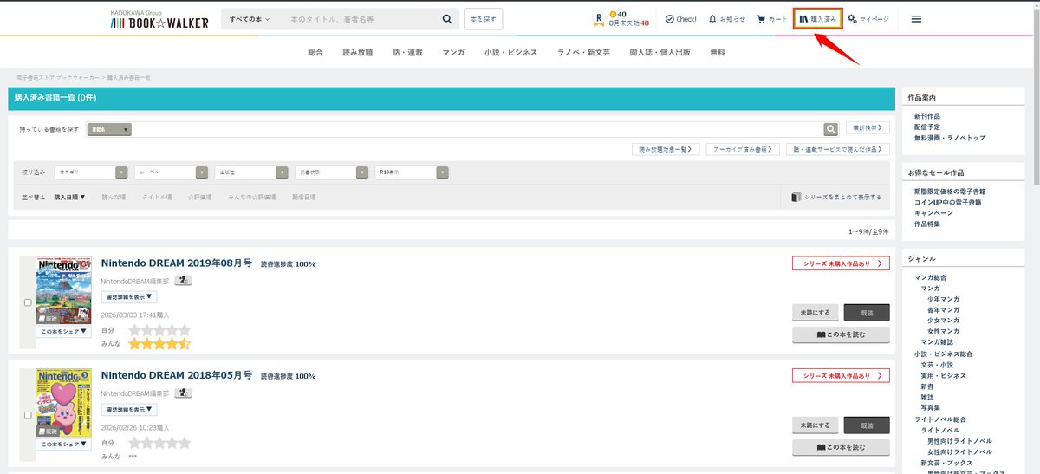Click the header title search field
Viewport: 1040px width, 474px height.
click(x=361, y=19)
